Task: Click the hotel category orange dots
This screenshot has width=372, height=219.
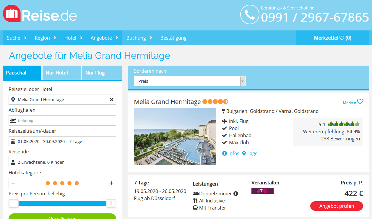Action: 62,183
